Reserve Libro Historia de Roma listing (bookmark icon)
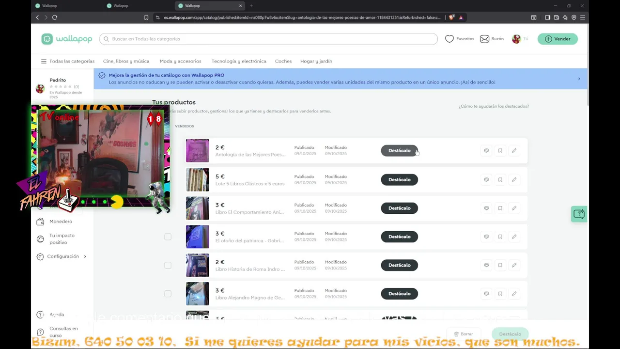Image resolution: width=620 pixels, height=349 pixels. [500, 265]
